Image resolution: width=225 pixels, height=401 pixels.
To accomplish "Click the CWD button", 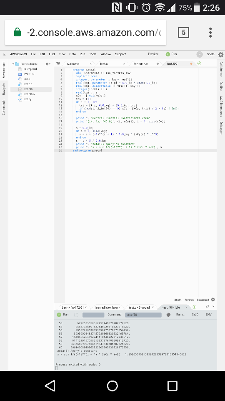I will point(195,315).
